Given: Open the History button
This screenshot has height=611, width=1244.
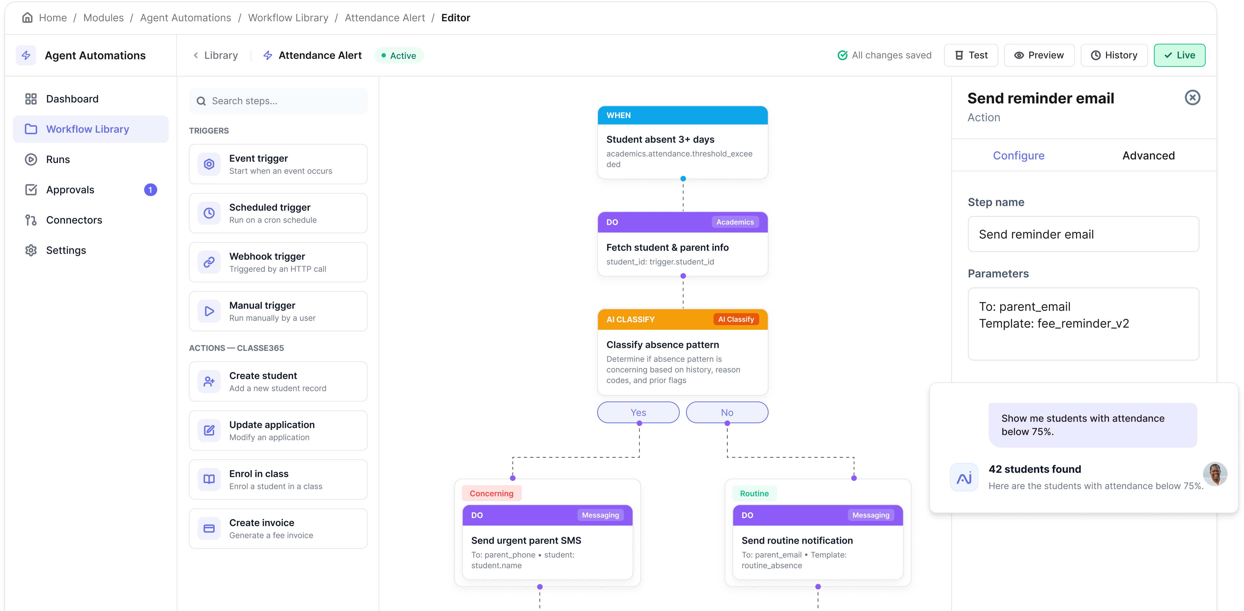Looking at the screenshot, I should coord(1114,56).
